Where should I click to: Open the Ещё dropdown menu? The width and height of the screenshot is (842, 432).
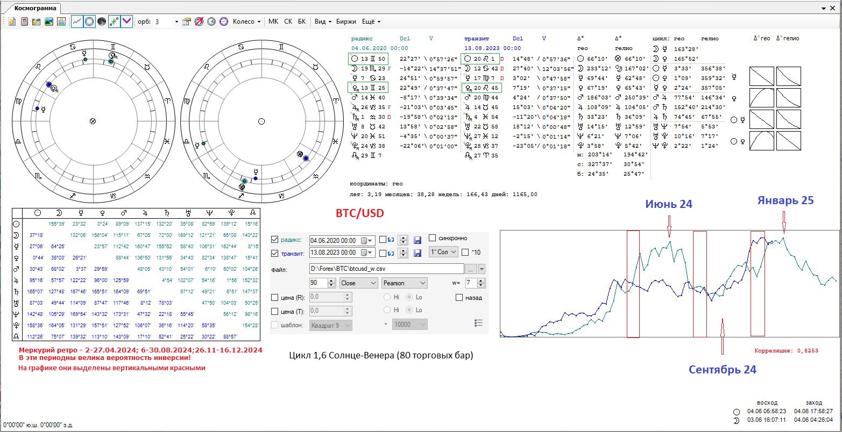(x=371, y=21)
